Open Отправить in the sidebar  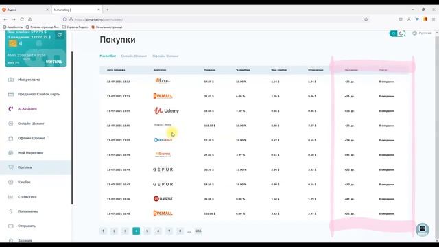tap(27, 226)
